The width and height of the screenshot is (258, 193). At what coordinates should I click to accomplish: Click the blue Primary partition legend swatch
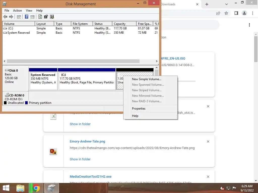(26, 103)
